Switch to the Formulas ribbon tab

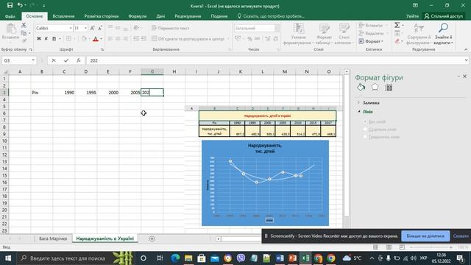click(138, 16)
